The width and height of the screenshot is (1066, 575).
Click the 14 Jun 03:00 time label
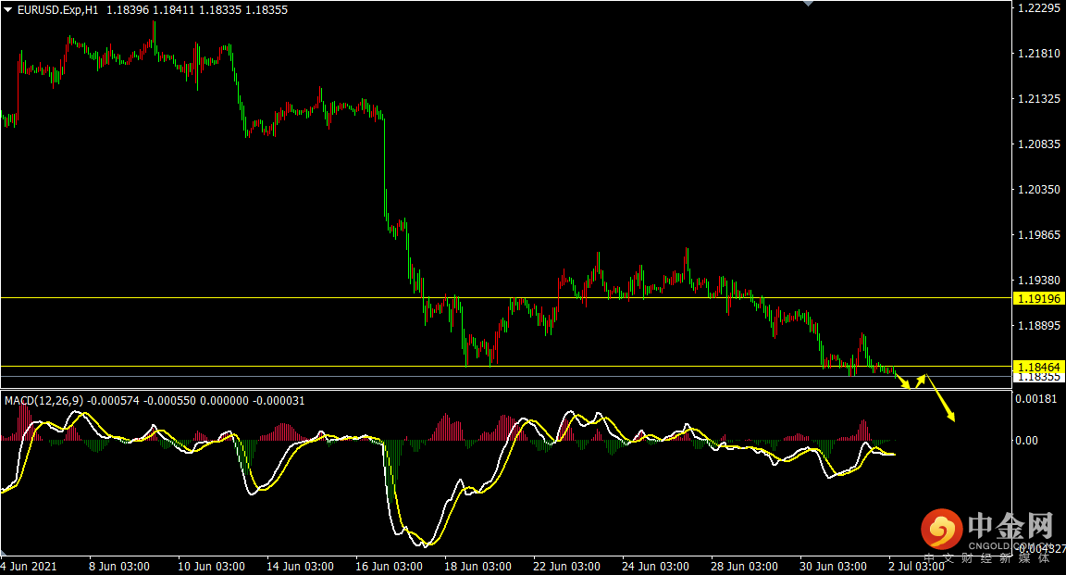coord(300,566)
